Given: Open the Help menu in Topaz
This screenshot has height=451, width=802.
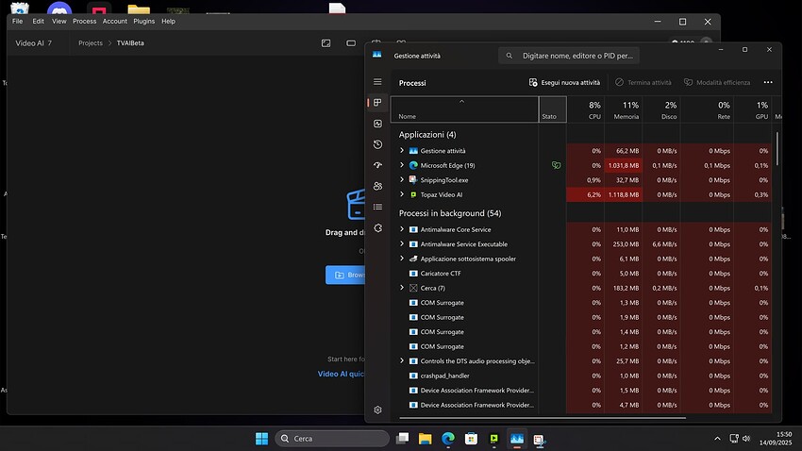Looking at the screenshot, I should [x=168, y=21].
